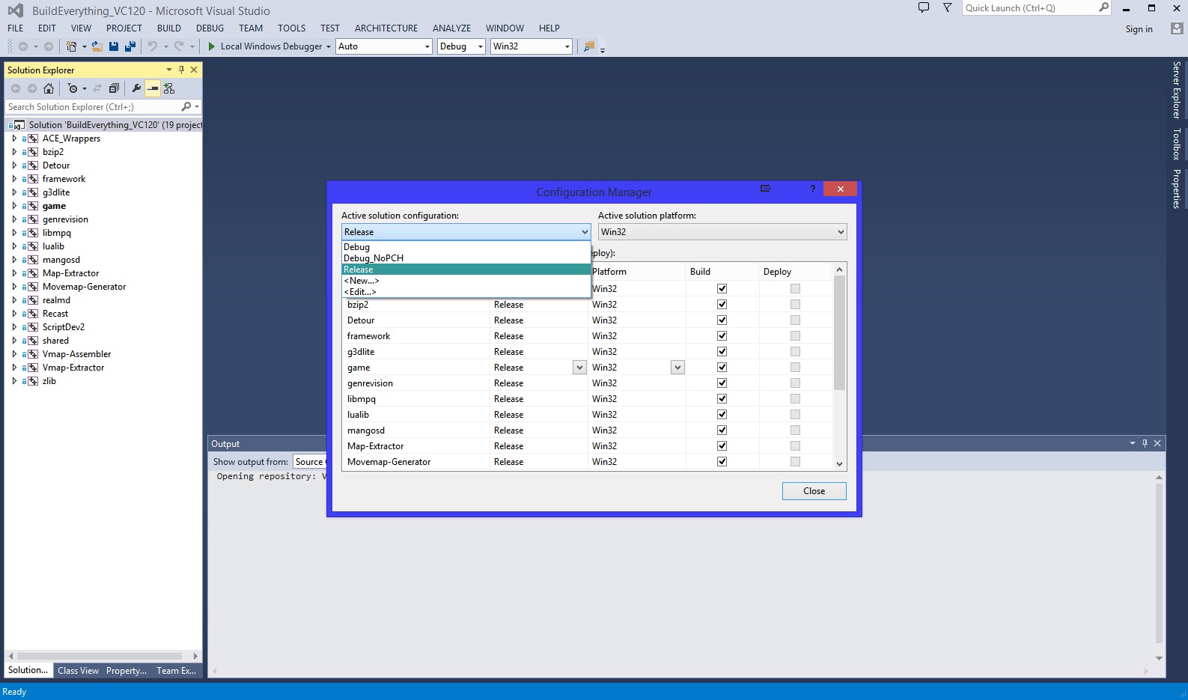Toggle Build checkbox for bzip2
The height and width of the screenshot is (700, 1188).
(722, 305)
